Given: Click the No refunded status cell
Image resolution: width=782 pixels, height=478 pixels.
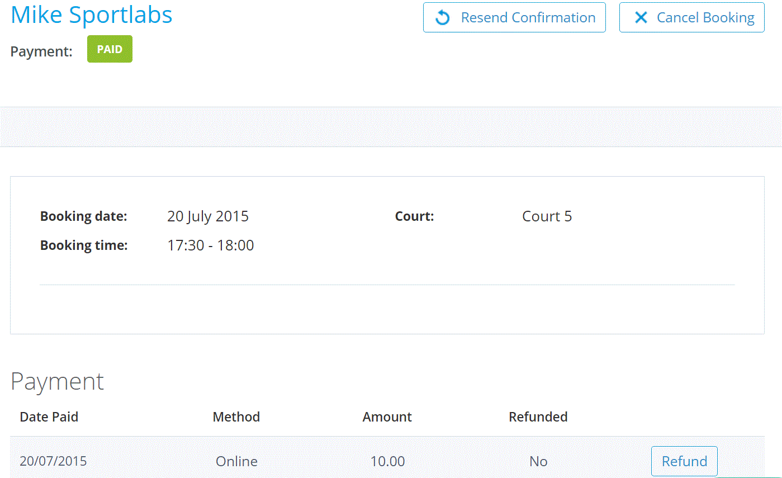Looking at the screenshot, I should (538, 461).
